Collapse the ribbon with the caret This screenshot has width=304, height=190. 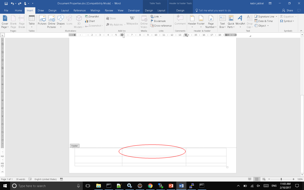(301, 31)
